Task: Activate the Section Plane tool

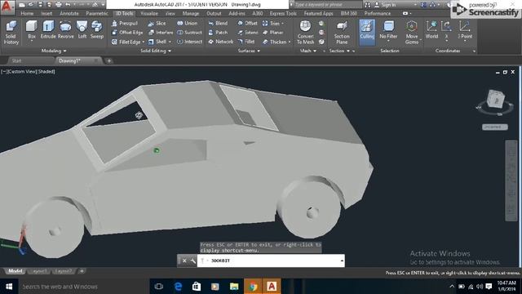Action: pyautogui.click(x=342, y=33)
